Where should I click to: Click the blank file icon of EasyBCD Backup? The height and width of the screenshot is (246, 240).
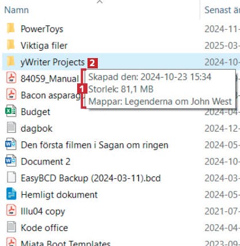point(12,178)
